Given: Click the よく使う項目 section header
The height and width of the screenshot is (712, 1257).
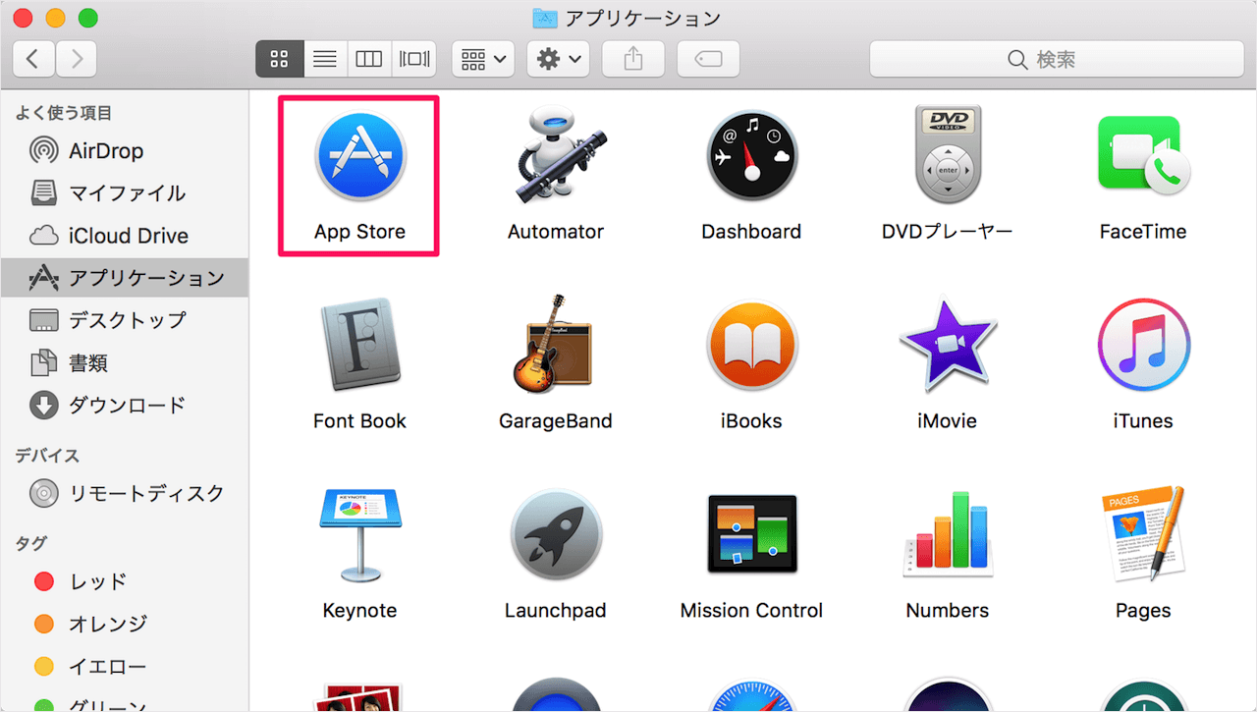Looking at the screenshot, I should coord(63,113).
